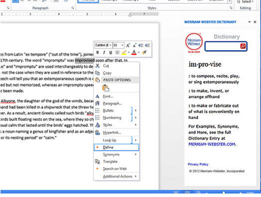Choose Translate from context menu
Screen dimensions: 261x197
pyautogui.click(x=116, y=162)
